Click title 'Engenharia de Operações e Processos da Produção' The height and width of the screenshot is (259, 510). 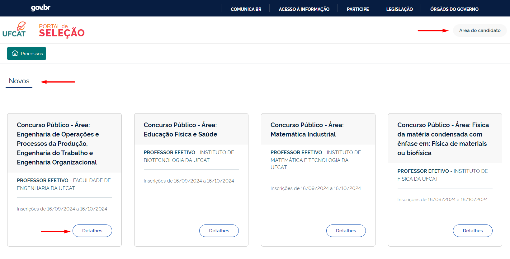(x=58, y=144)
